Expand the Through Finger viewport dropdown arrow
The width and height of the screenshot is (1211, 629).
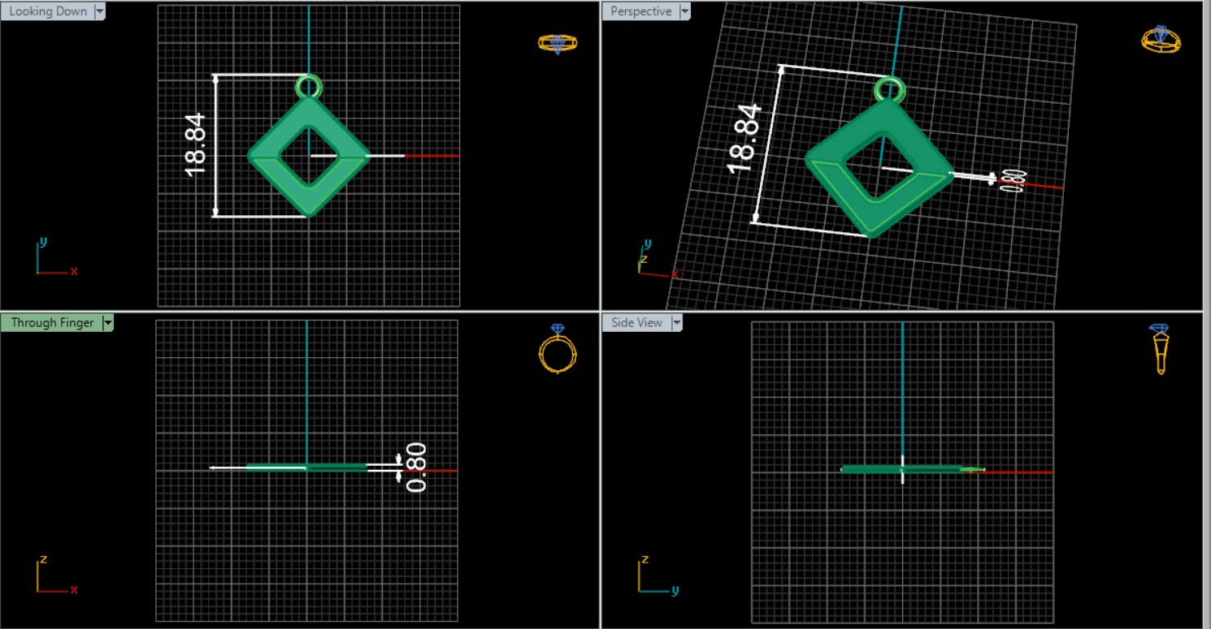[108, 323]
